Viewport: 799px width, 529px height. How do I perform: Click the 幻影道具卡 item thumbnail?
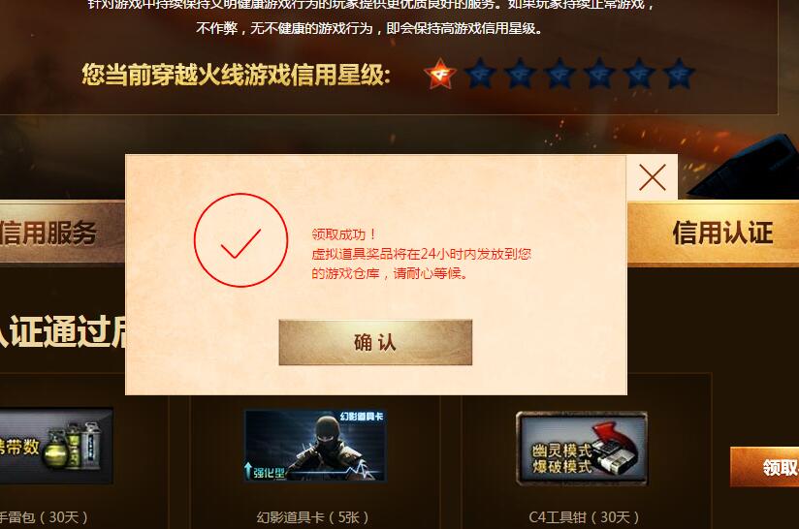(315, 446)
